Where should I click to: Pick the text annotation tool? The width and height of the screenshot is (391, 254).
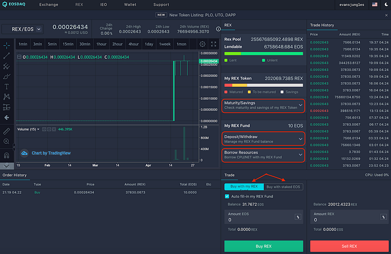[x=6, y=86]
